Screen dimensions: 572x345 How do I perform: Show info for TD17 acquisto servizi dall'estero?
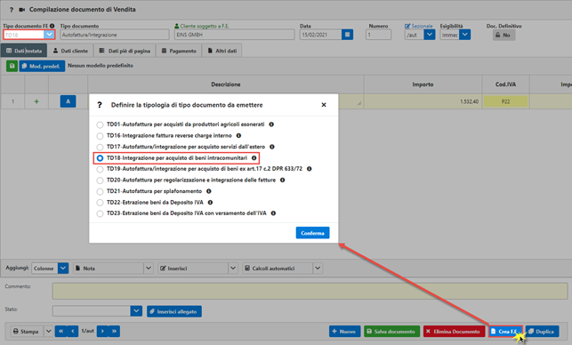pos(272,147)
